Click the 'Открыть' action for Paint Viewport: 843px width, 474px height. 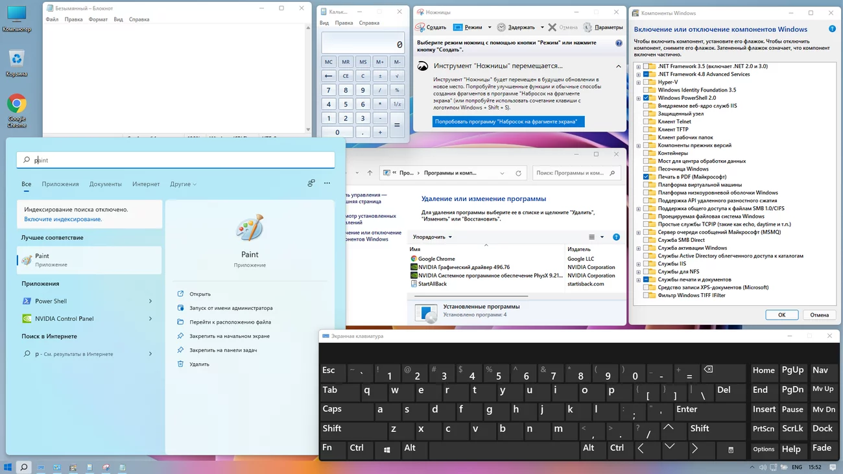200,294
